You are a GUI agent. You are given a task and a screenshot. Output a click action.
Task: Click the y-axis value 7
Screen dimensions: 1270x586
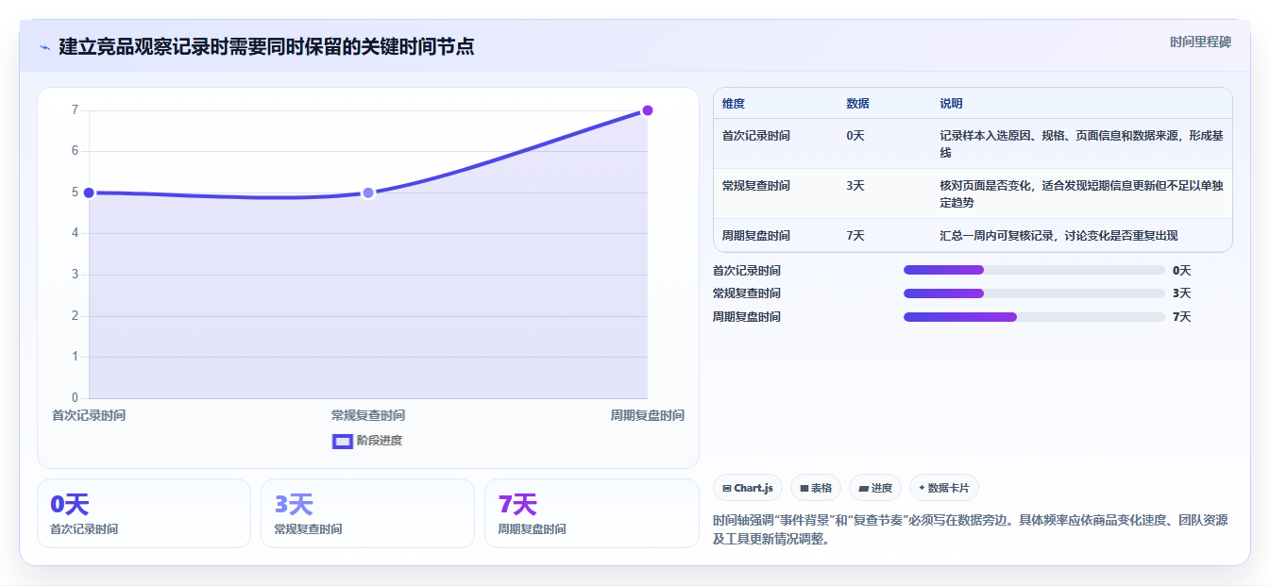(x=75, y=110)
